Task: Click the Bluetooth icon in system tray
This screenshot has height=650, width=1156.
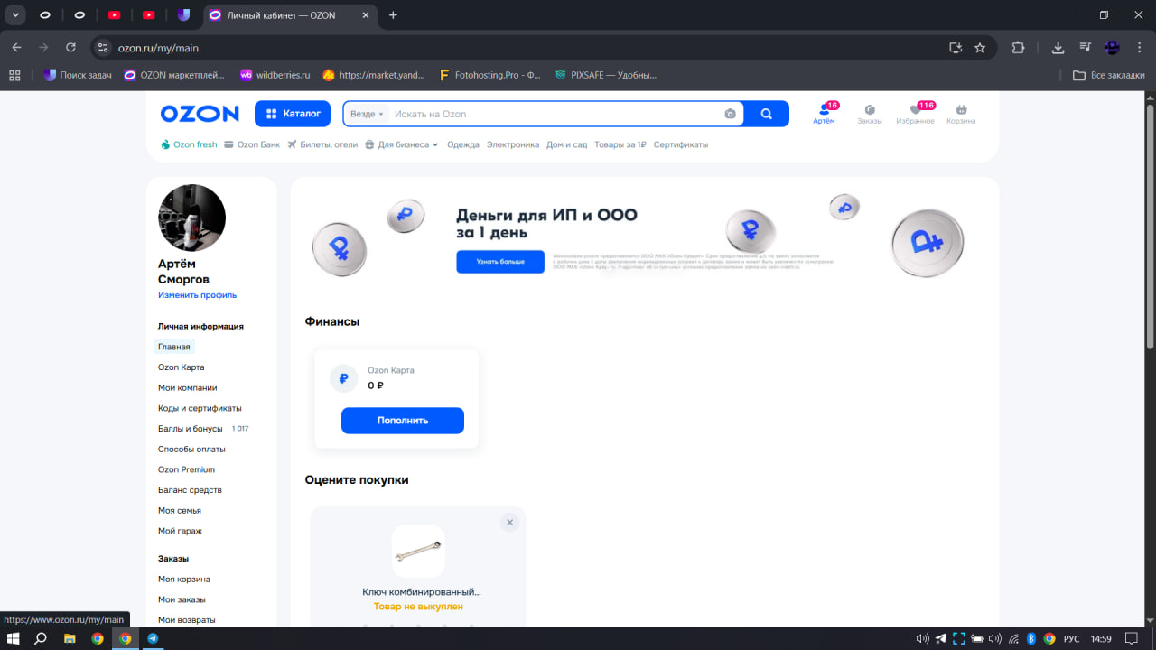Action: (x=1030, y=638)
